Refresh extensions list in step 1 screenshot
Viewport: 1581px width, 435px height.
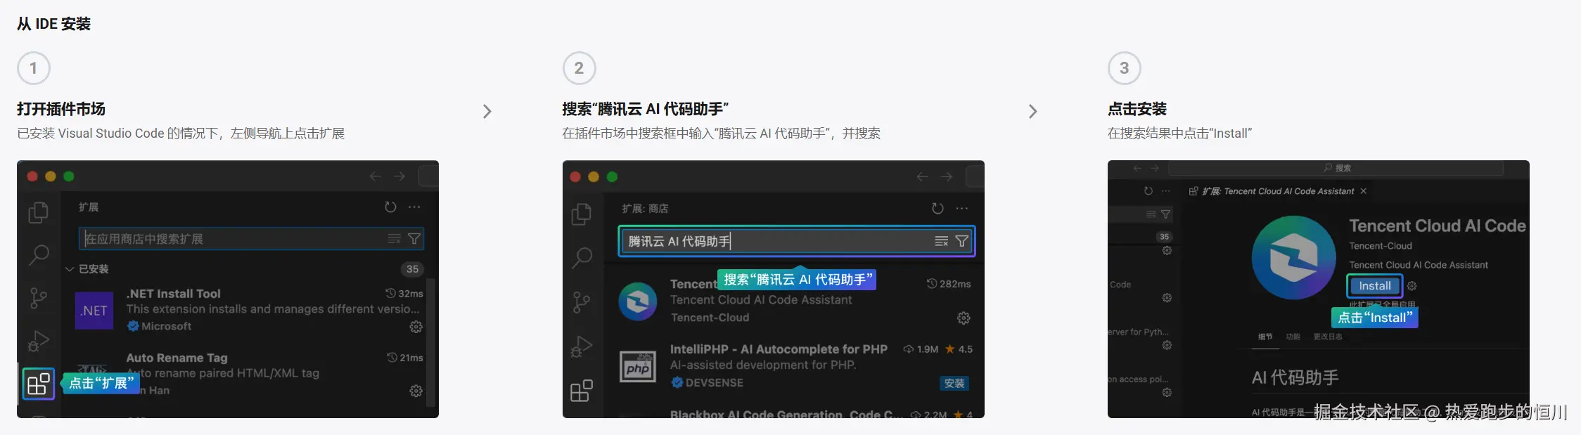click(390, 207)
